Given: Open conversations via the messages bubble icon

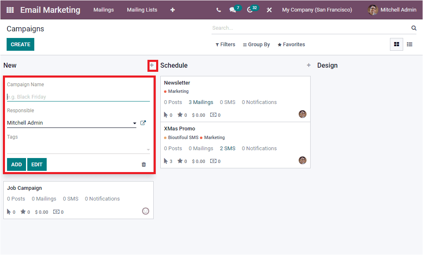Looking at the screenshot, I should (x=233, y=9).
